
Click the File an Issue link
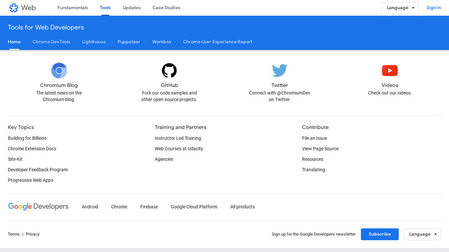314,138
